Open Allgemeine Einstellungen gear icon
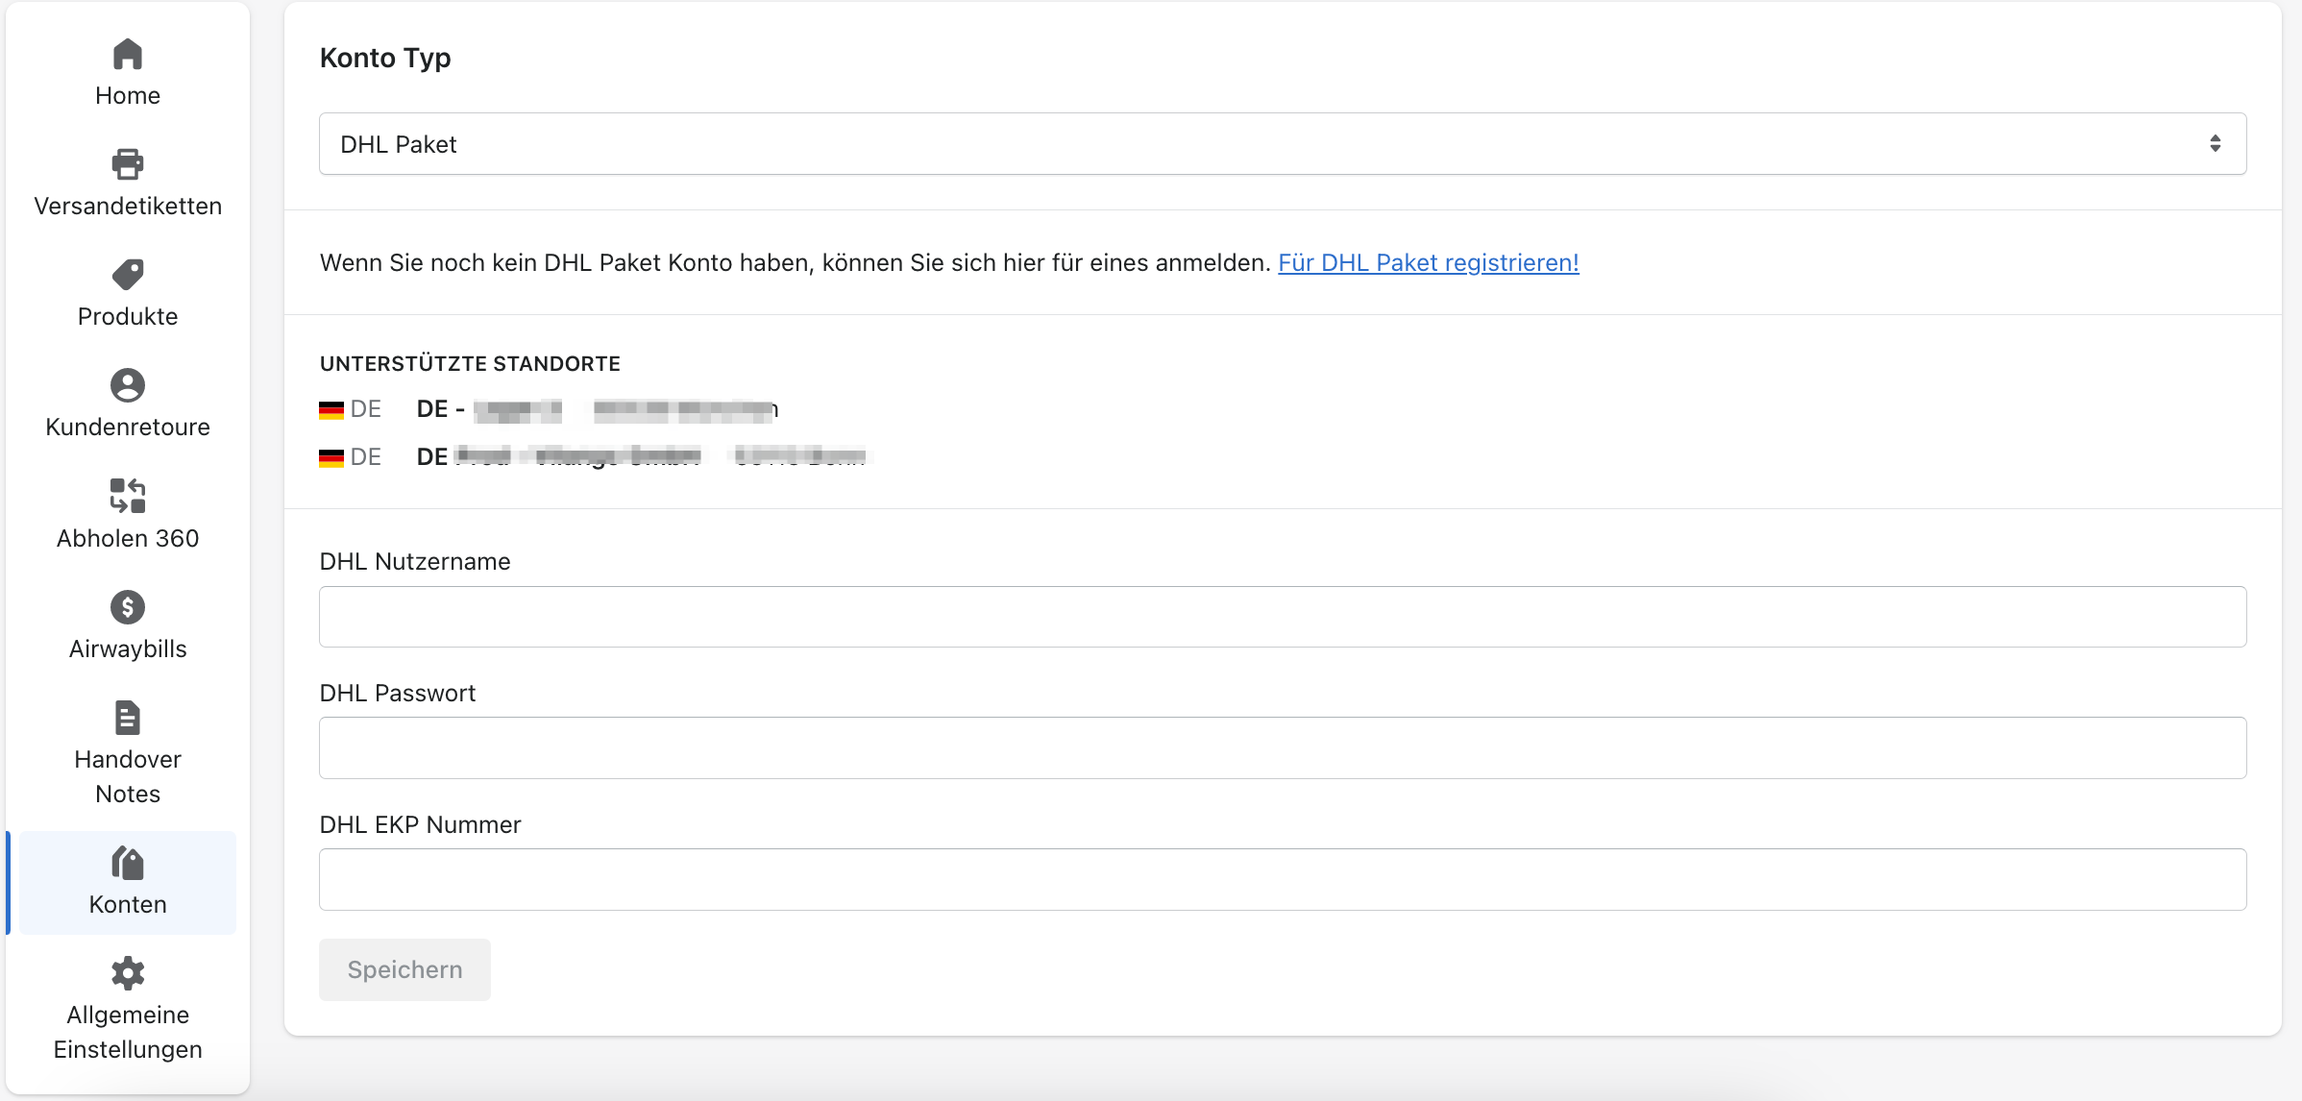The height and width of the screenshot is (1101, 2302). pyautogui.click(x=127, y=973)
